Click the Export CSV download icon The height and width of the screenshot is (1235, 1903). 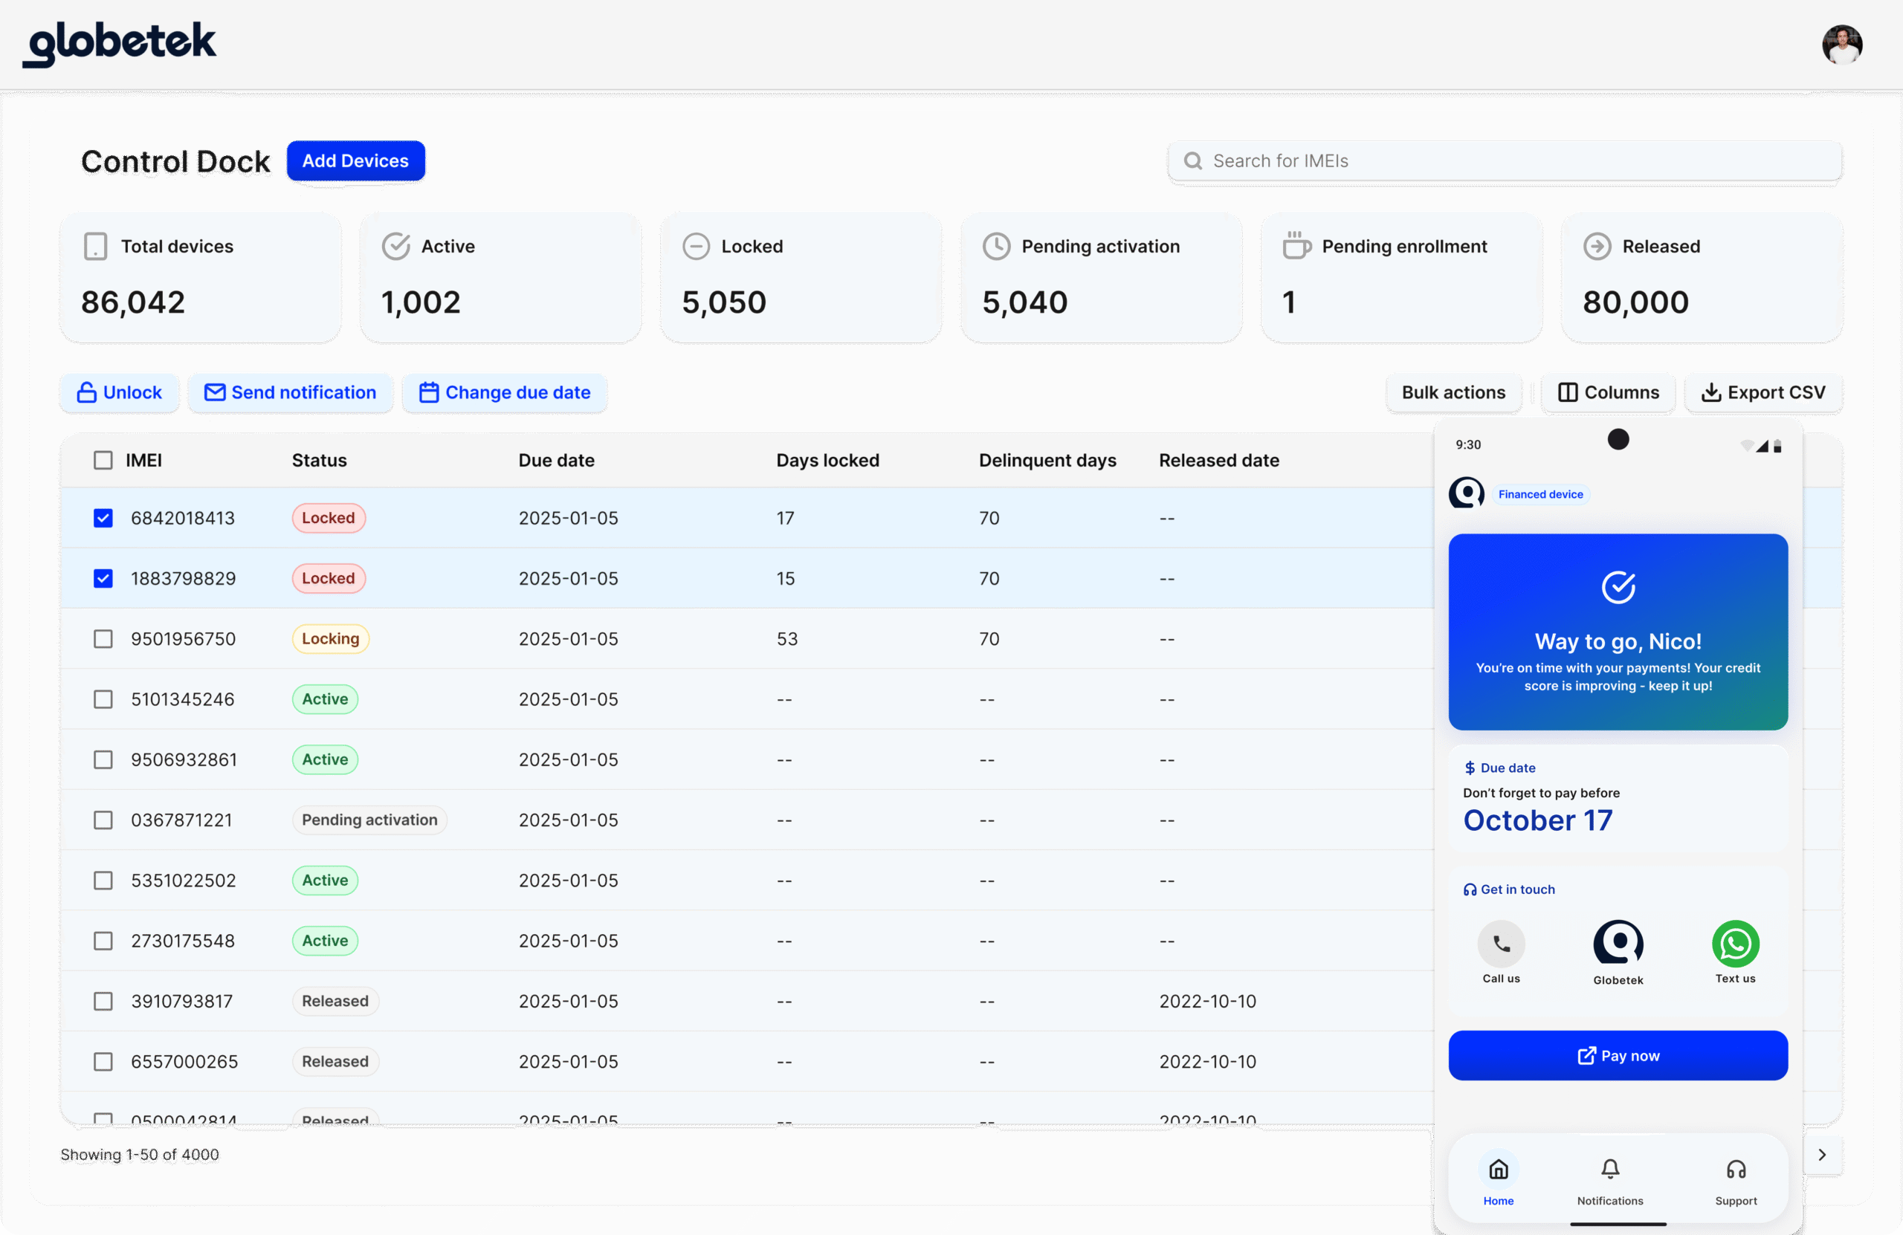pos(1712,392)
